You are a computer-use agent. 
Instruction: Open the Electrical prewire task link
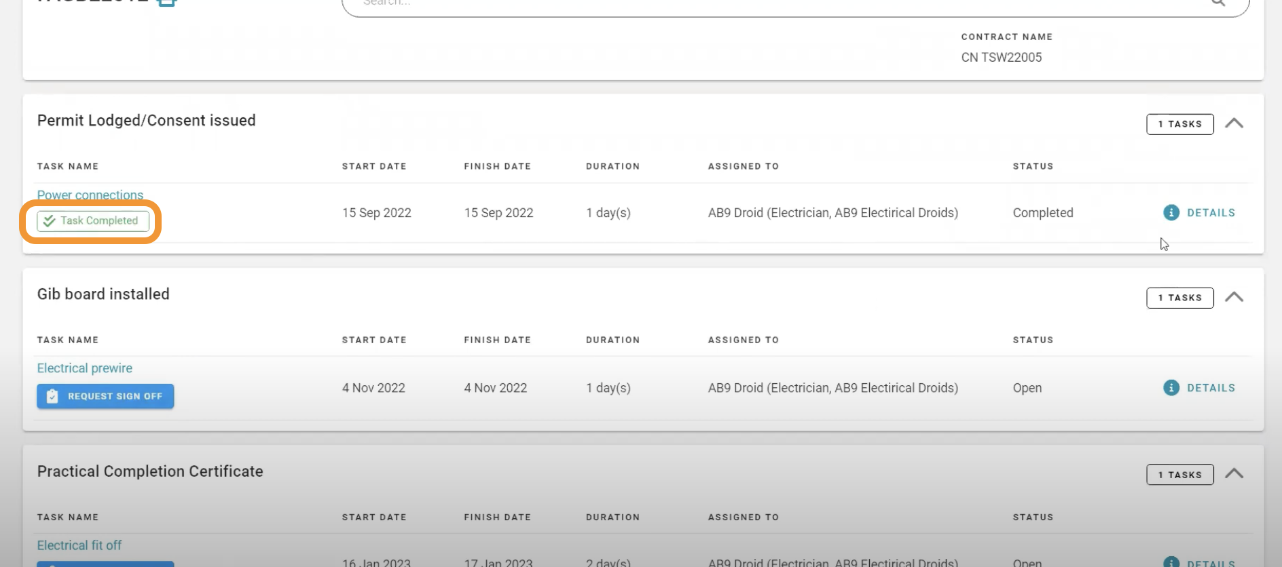pos(85,368)
